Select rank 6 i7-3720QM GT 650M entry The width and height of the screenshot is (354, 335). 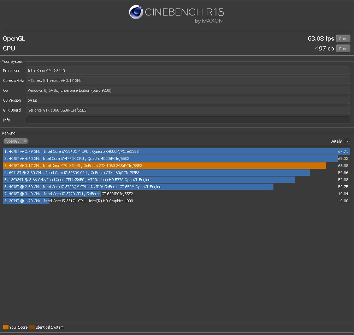pos(138,187)
